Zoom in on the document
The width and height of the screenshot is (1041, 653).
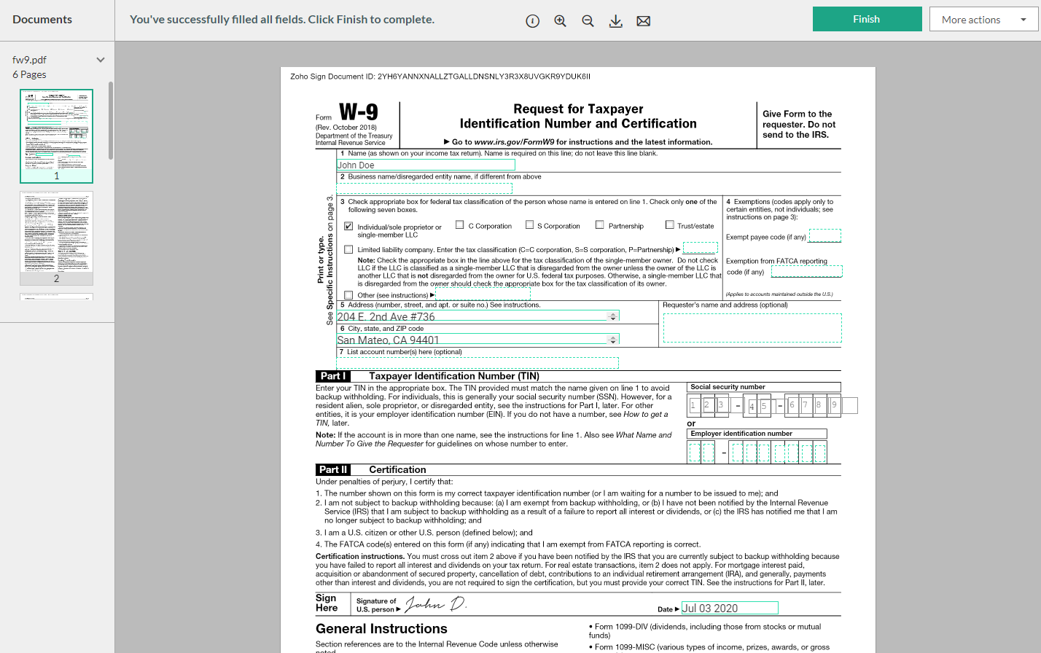click(x=560, y=21)
